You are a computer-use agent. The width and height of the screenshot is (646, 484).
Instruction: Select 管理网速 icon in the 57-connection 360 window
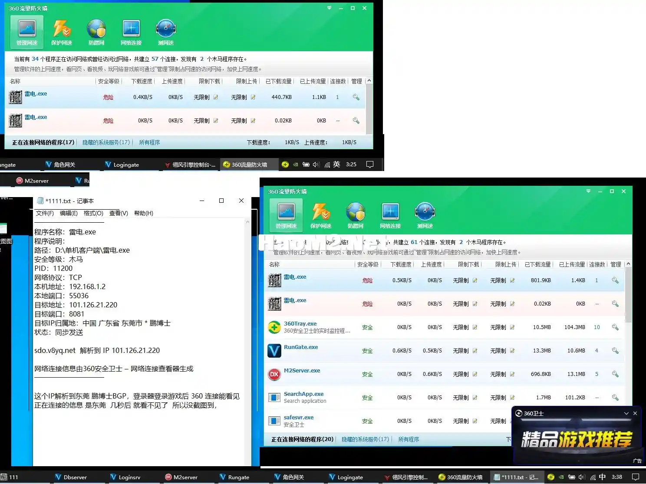click(27, 32)
